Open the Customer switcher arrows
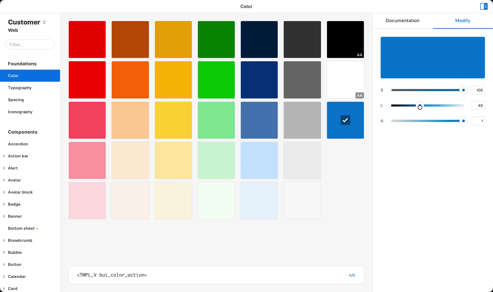 44,22
